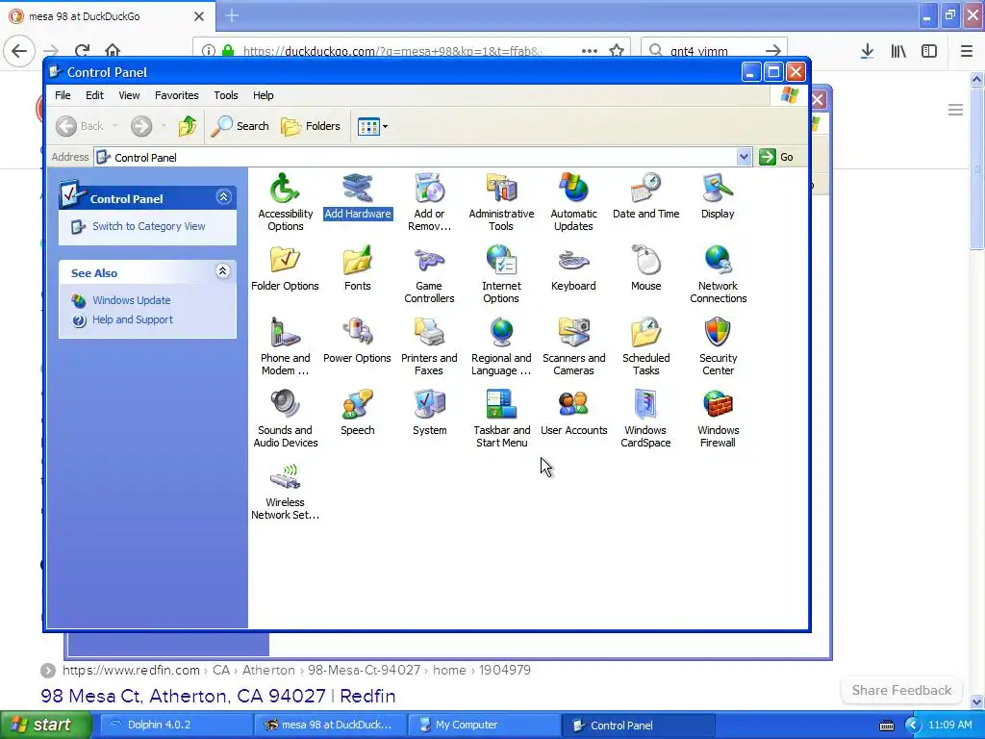Open Security Center

point(718,346)
